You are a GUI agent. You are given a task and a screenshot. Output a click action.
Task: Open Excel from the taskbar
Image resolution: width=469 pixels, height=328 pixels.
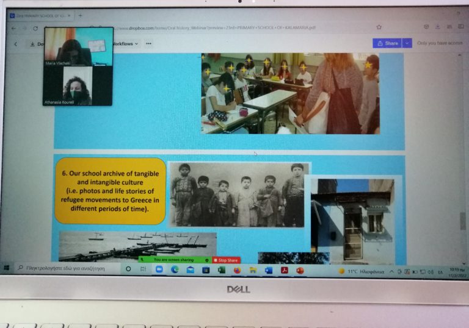coord(221,270)
